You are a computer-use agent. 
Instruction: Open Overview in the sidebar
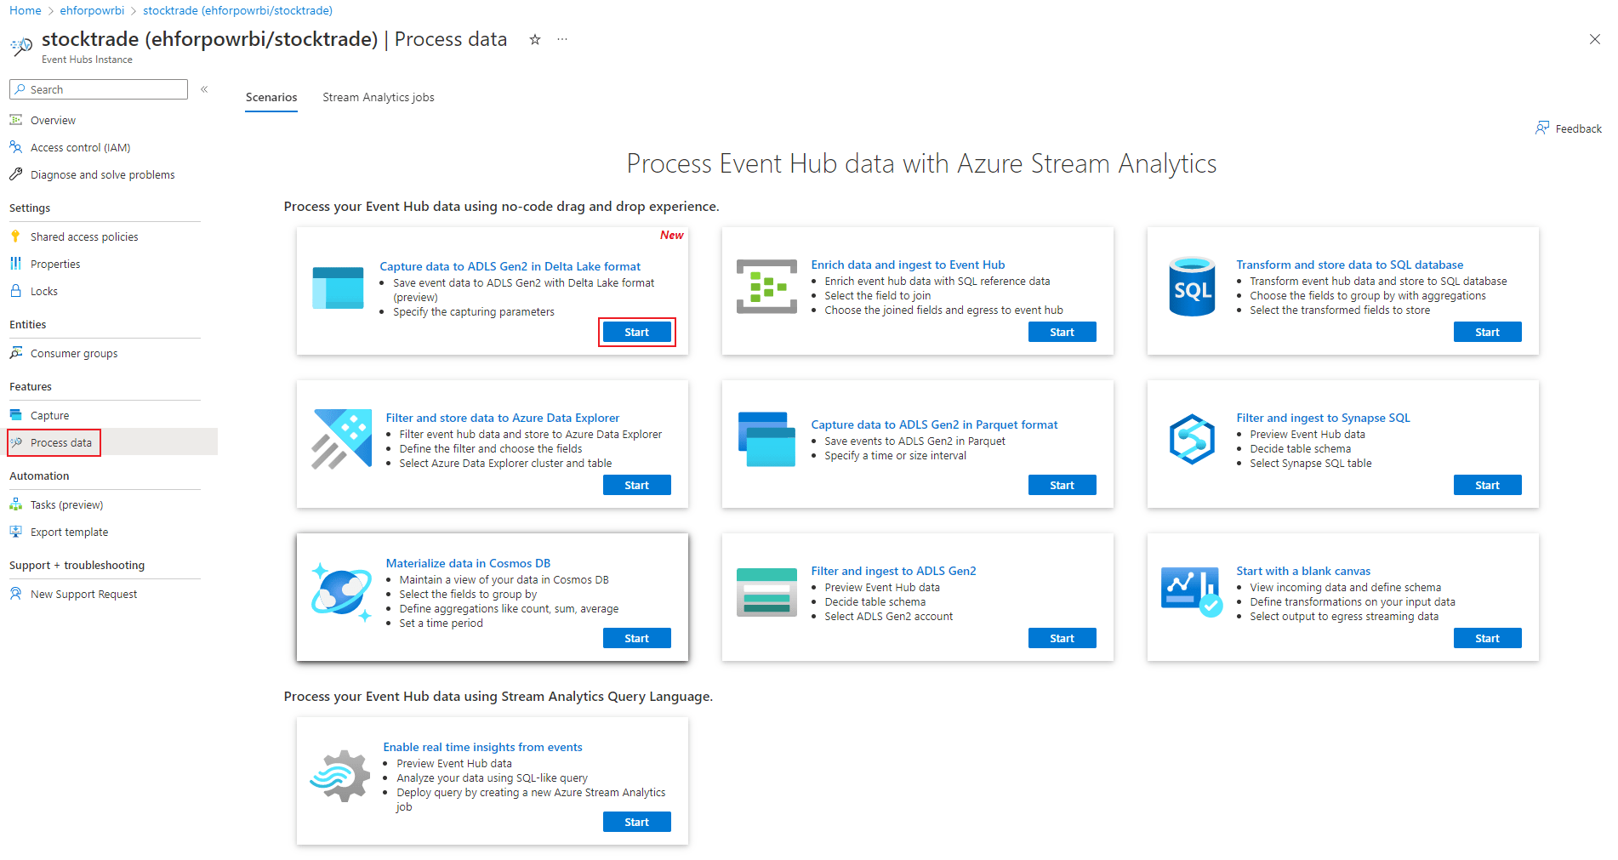pyautogui.click(x=52, y=119)
